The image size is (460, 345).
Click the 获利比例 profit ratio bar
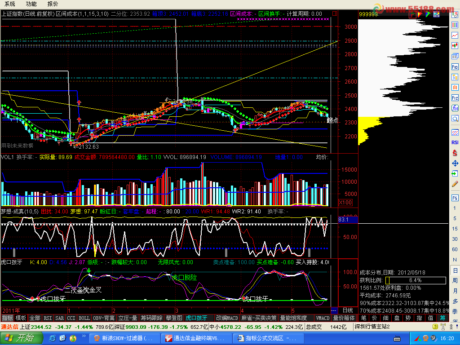pyautogui.click(x=416, y=280)
